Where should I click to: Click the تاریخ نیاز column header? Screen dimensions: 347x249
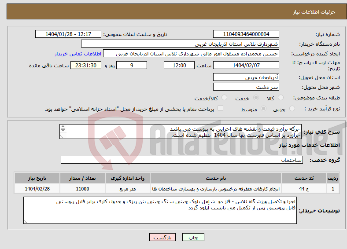37,178
